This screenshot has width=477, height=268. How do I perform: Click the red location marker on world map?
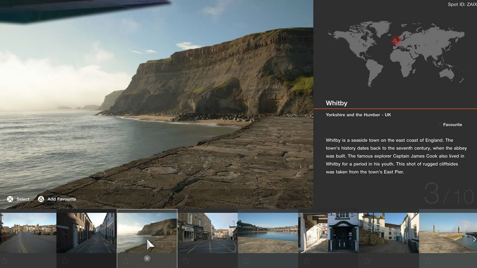coord(396,41)
